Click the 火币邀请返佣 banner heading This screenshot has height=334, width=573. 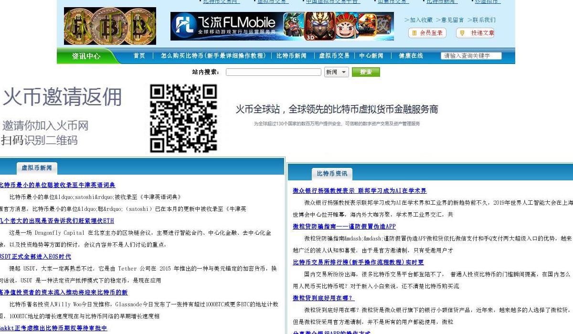[x=62, y=97]
